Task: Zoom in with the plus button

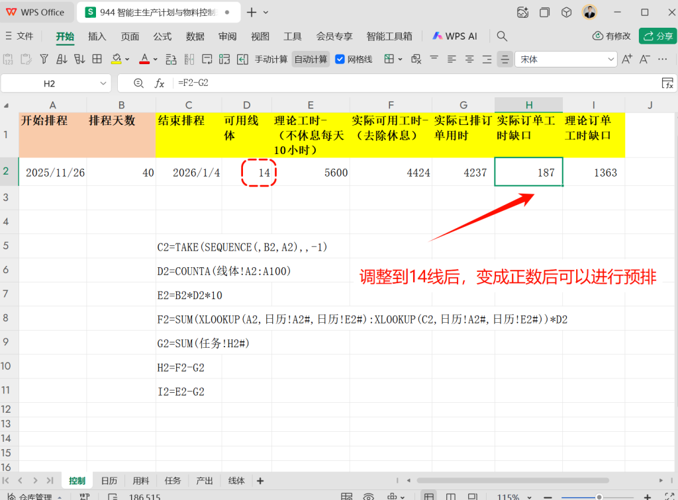Action: tap(648, 497)
